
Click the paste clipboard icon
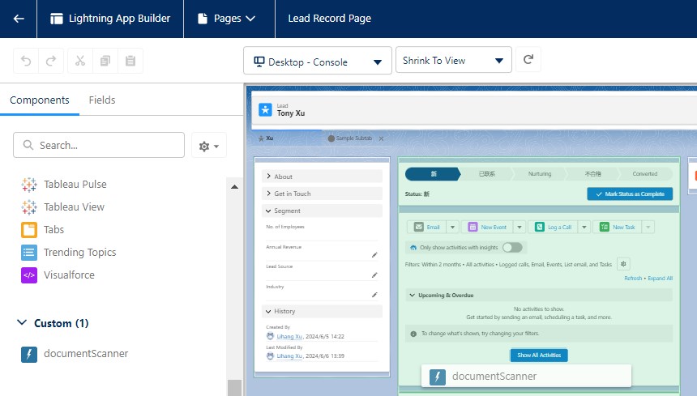coord(130,61)
